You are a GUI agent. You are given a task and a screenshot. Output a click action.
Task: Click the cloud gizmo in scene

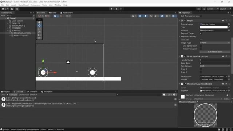[x=68, y=62]
